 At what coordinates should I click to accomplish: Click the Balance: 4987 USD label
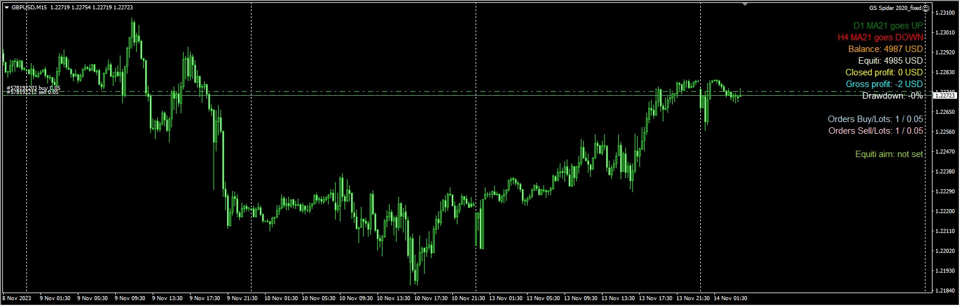coord(886,49)
